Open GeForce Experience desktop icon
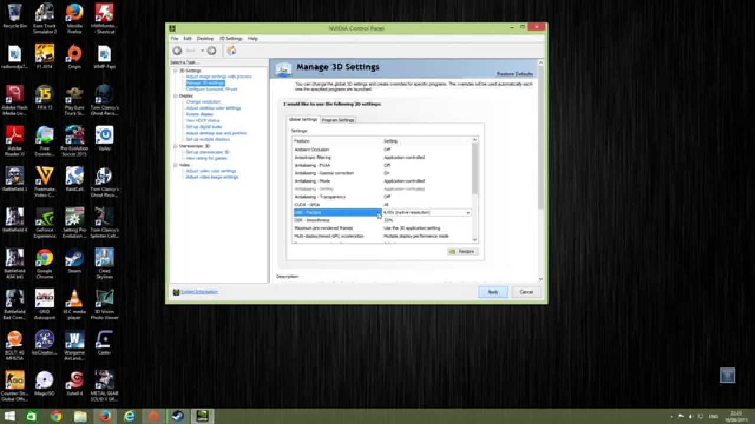 pyautogui.click(x=45, y=223)
